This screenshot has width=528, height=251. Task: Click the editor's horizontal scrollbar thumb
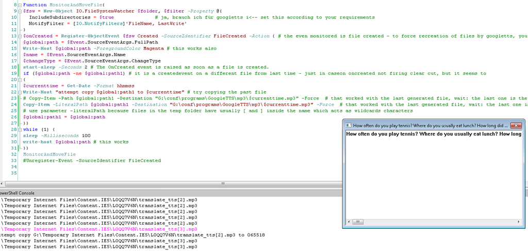click(x=223, y=183)
